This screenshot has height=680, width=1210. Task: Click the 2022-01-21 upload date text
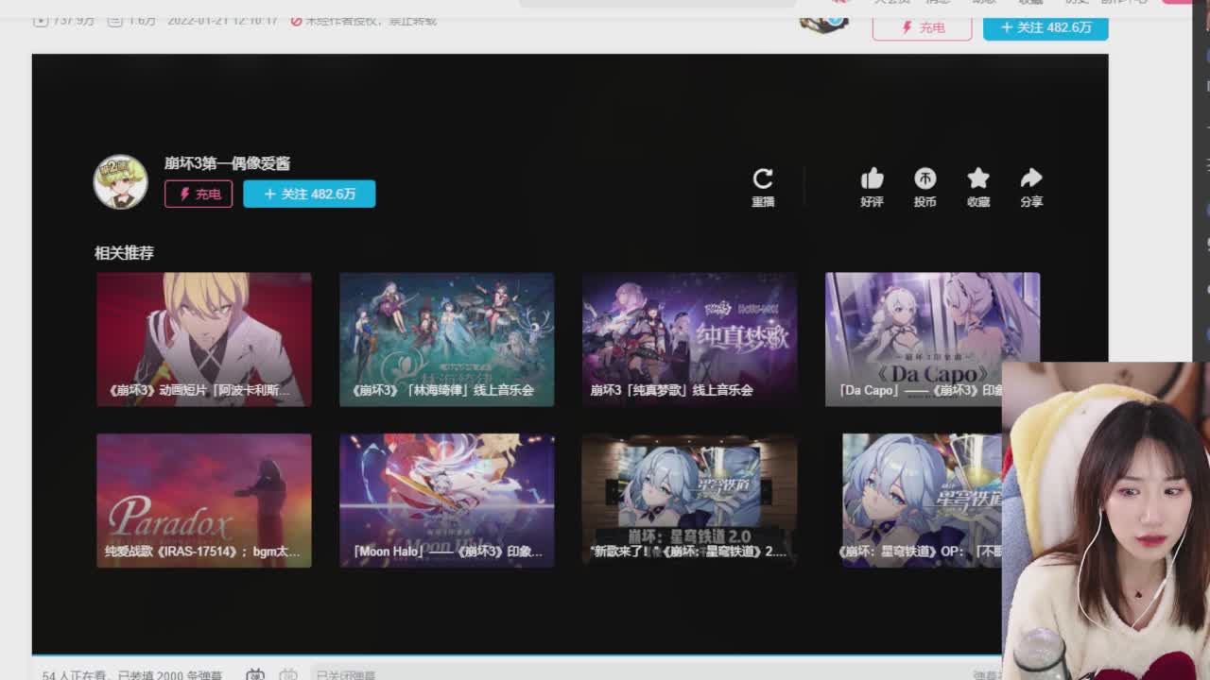pos(222,20)
